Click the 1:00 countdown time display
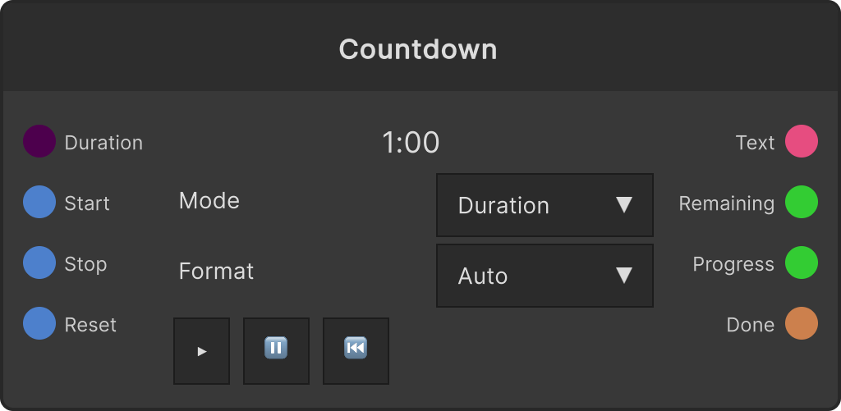841x411 pixels. [411, 143]
